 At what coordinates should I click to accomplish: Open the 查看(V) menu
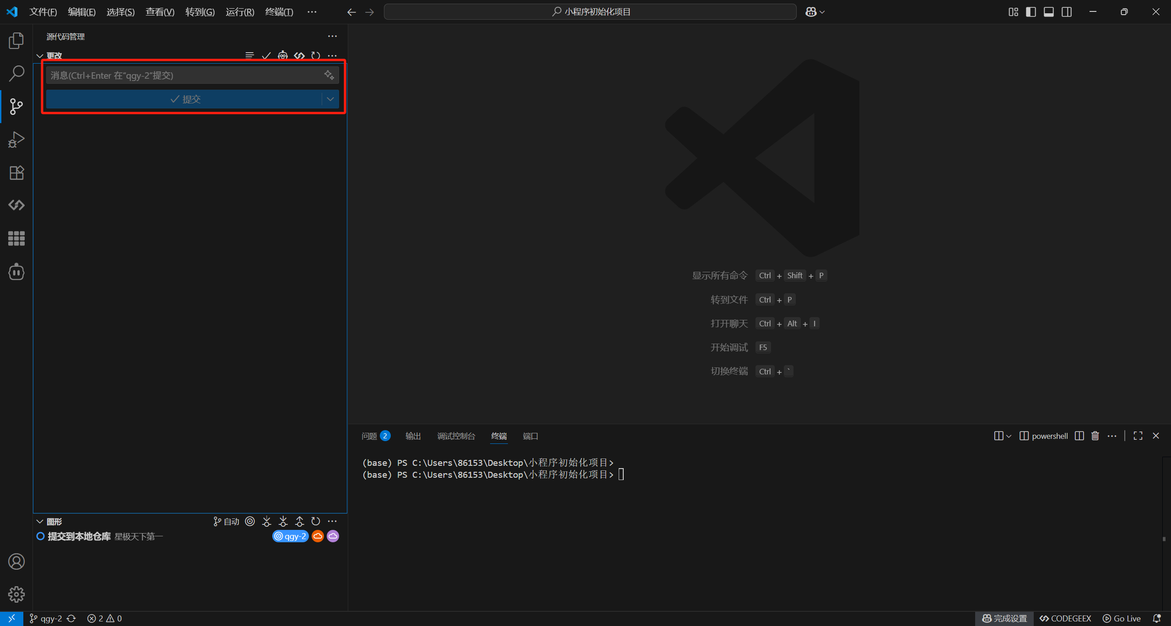point(160,12)
